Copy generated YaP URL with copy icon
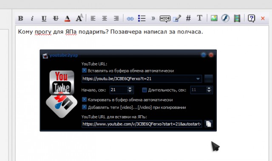Viewport: 272px width, 161px height. (209, 124)
